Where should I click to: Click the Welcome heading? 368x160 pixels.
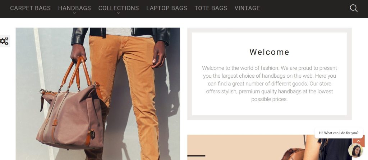270,52
